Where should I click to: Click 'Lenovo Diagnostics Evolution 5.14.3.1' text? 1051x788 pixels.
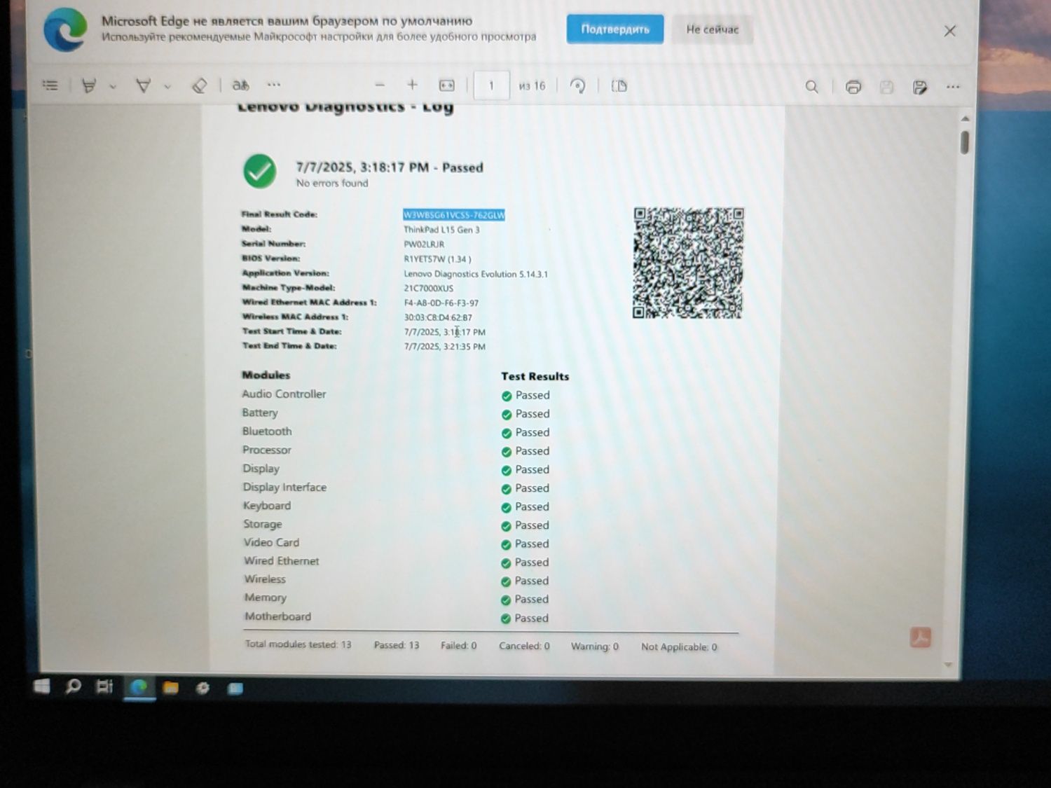(x=476, y=274)
